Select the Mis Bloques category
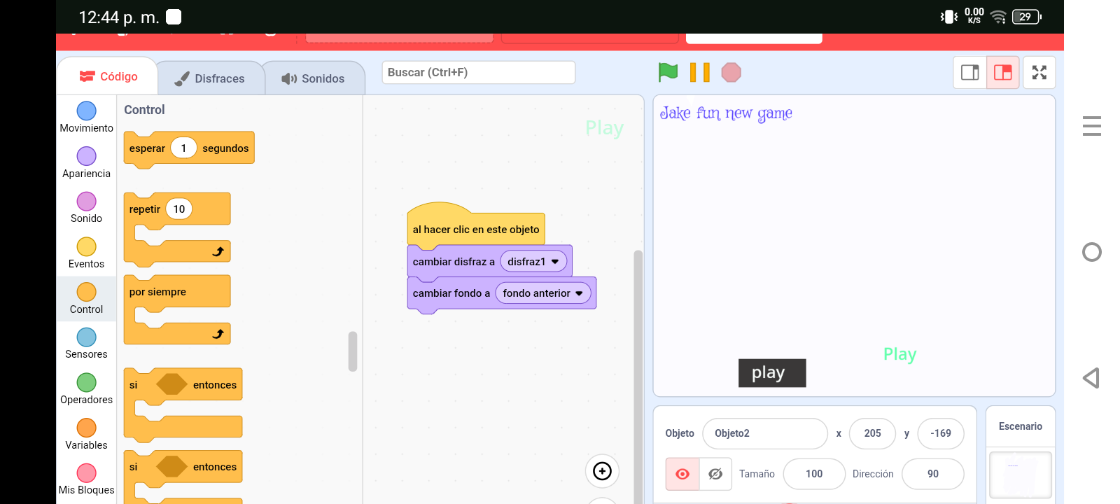 coord(86,479)
